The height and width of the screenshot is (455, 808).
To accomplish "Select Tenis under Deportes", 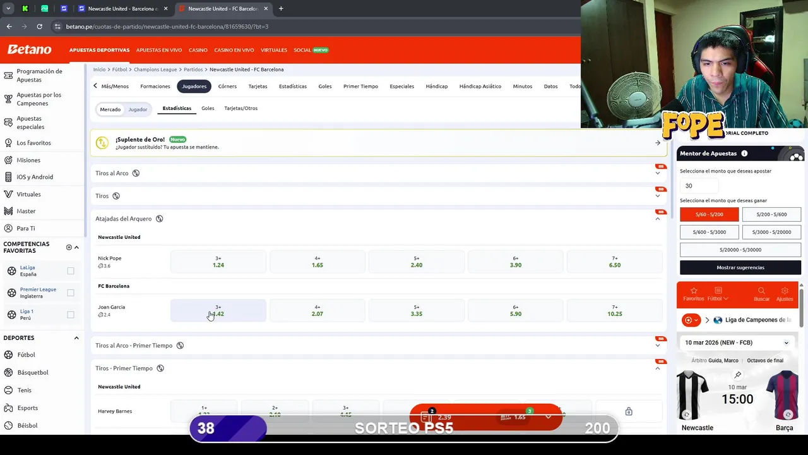I will (x=24, y=390).
